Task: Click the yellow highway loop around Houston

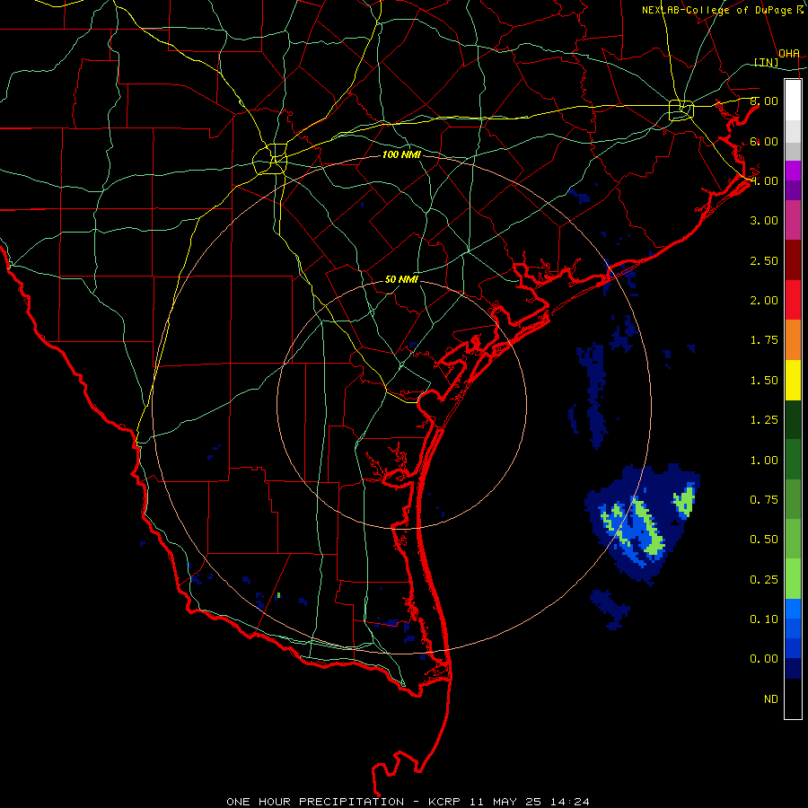Action: tap(681, 110)
